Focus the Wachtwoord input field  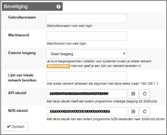(x=86, y=36)
